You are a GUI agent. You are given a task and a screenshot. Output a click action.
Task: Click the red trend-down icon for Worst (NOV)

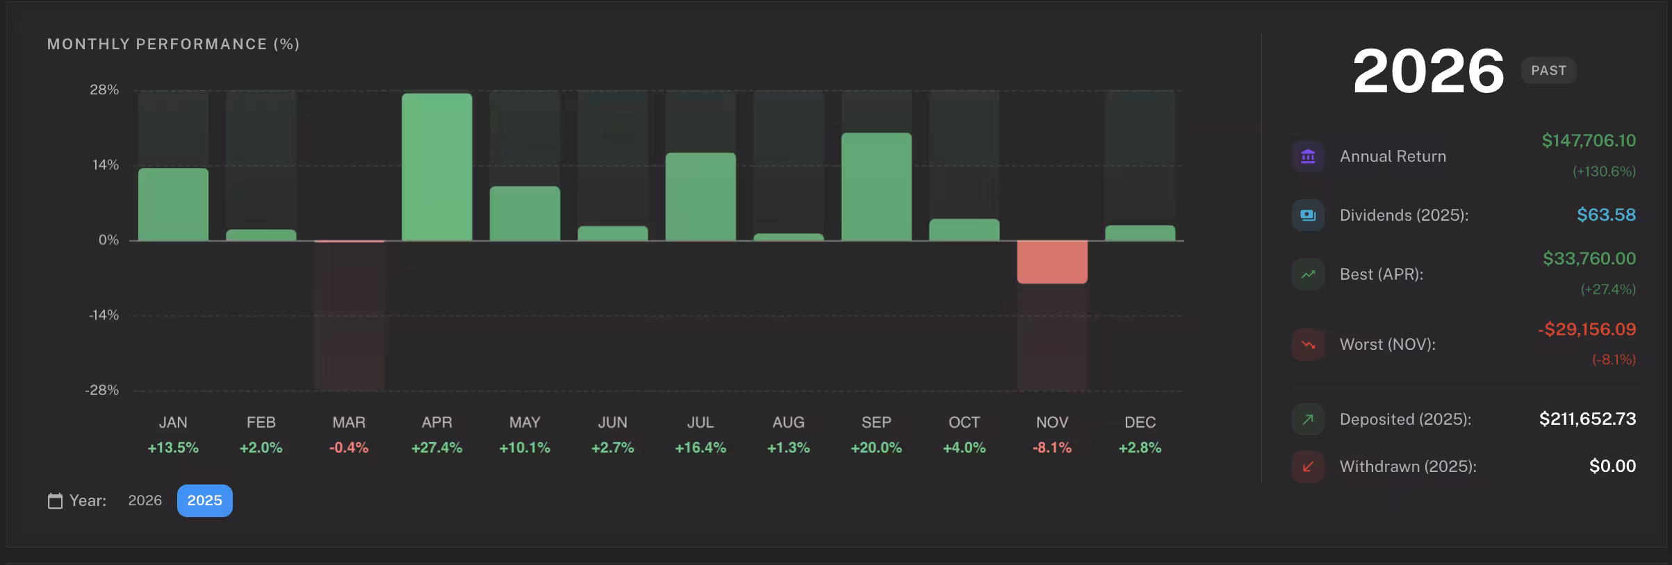click(1308, 344)
